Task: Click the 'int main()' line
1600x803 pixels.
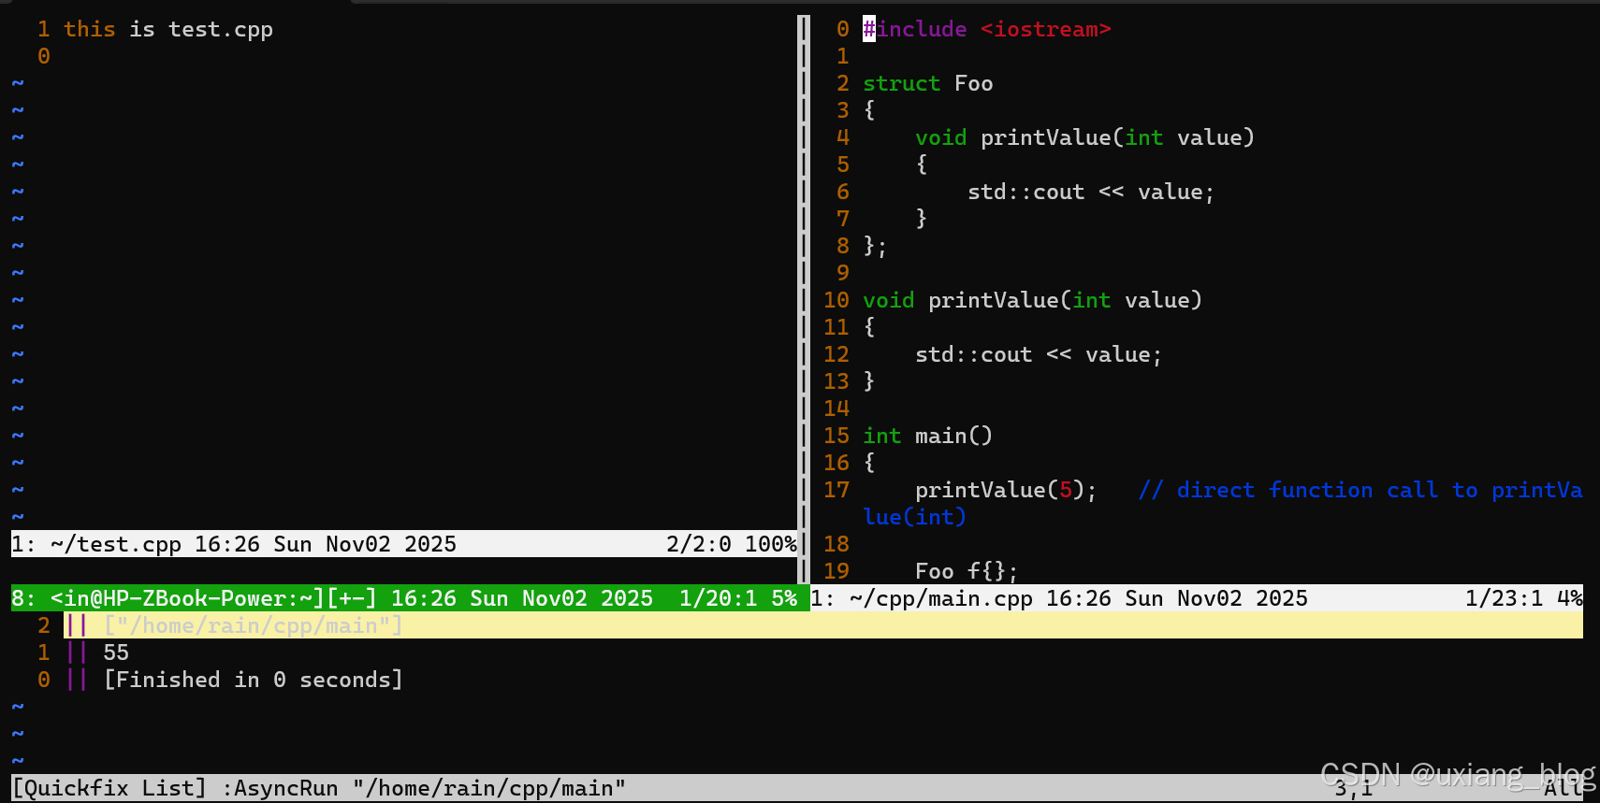Action: pos(927,436)
